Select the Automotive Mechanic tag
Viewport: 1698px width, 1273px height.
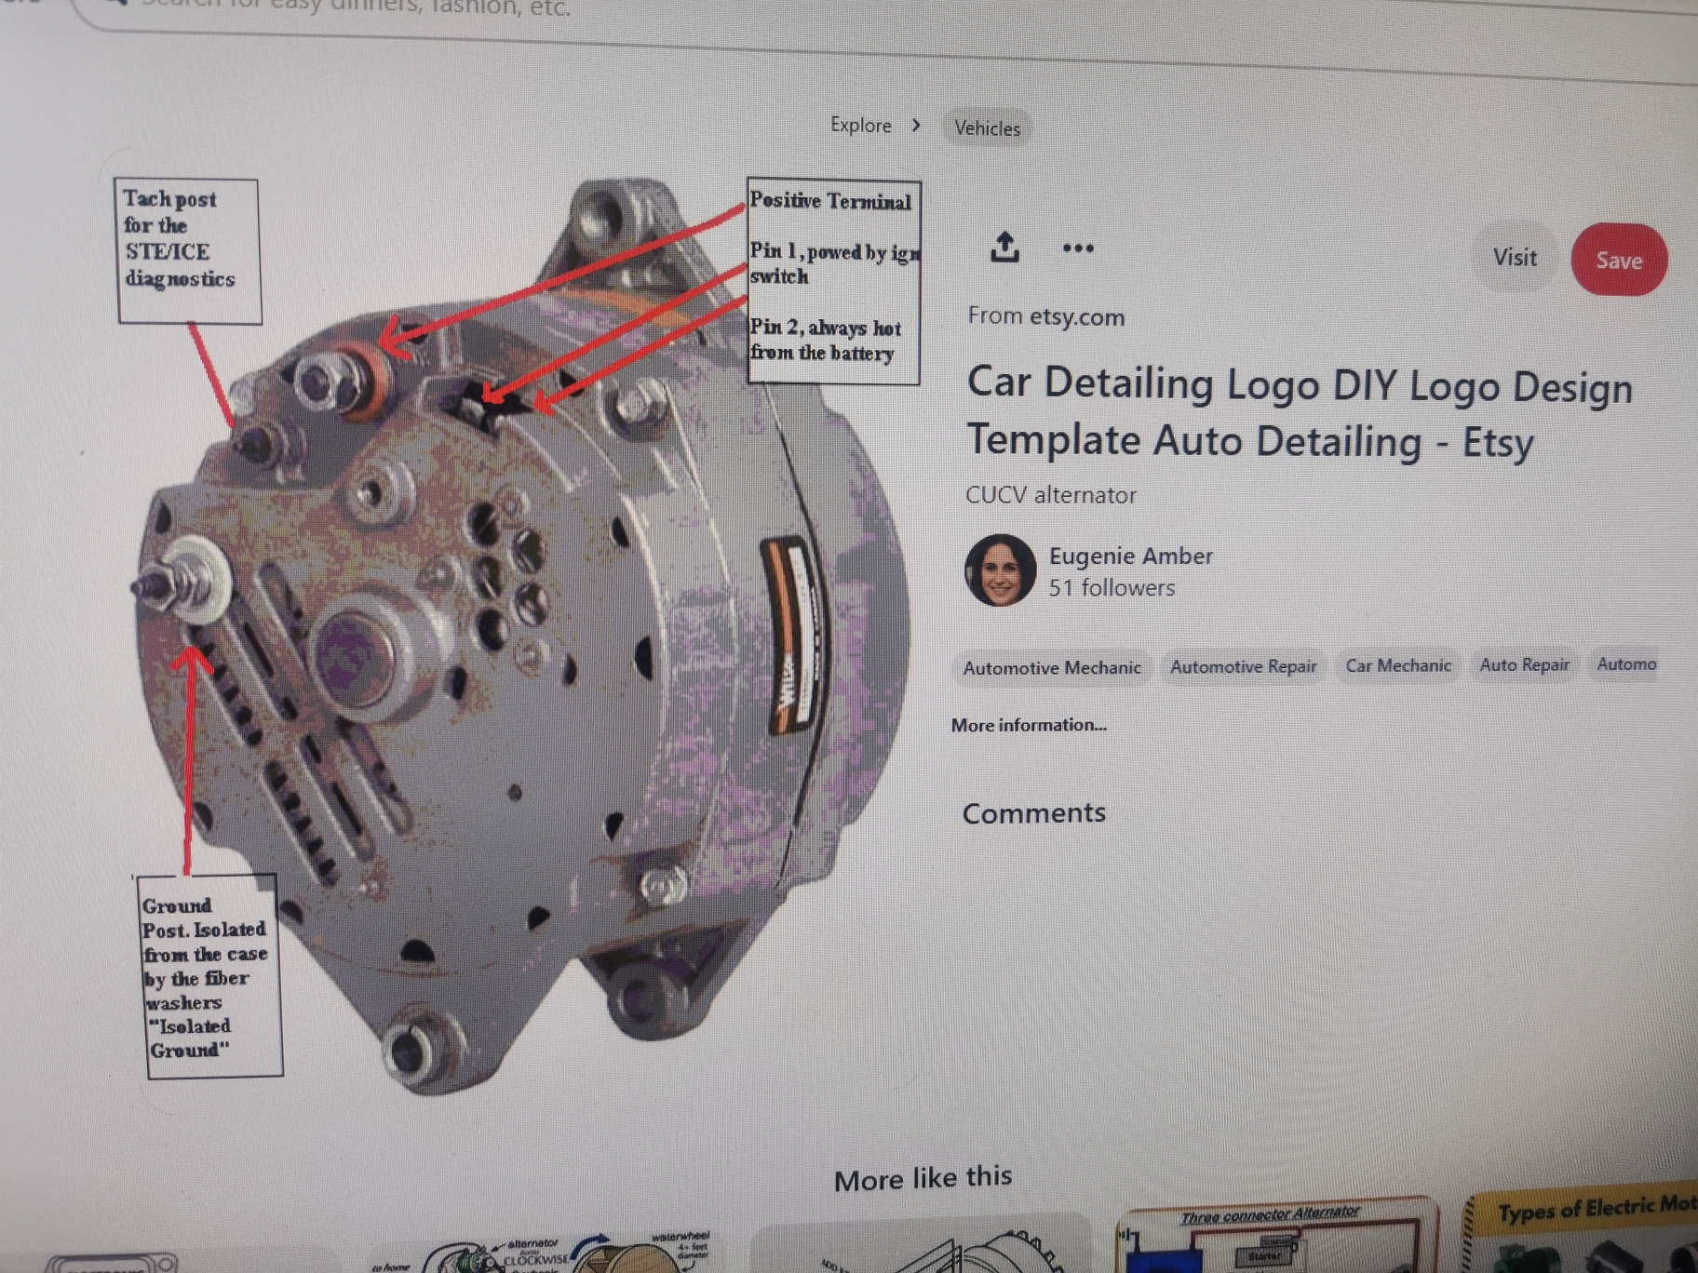coord(1052,668)
